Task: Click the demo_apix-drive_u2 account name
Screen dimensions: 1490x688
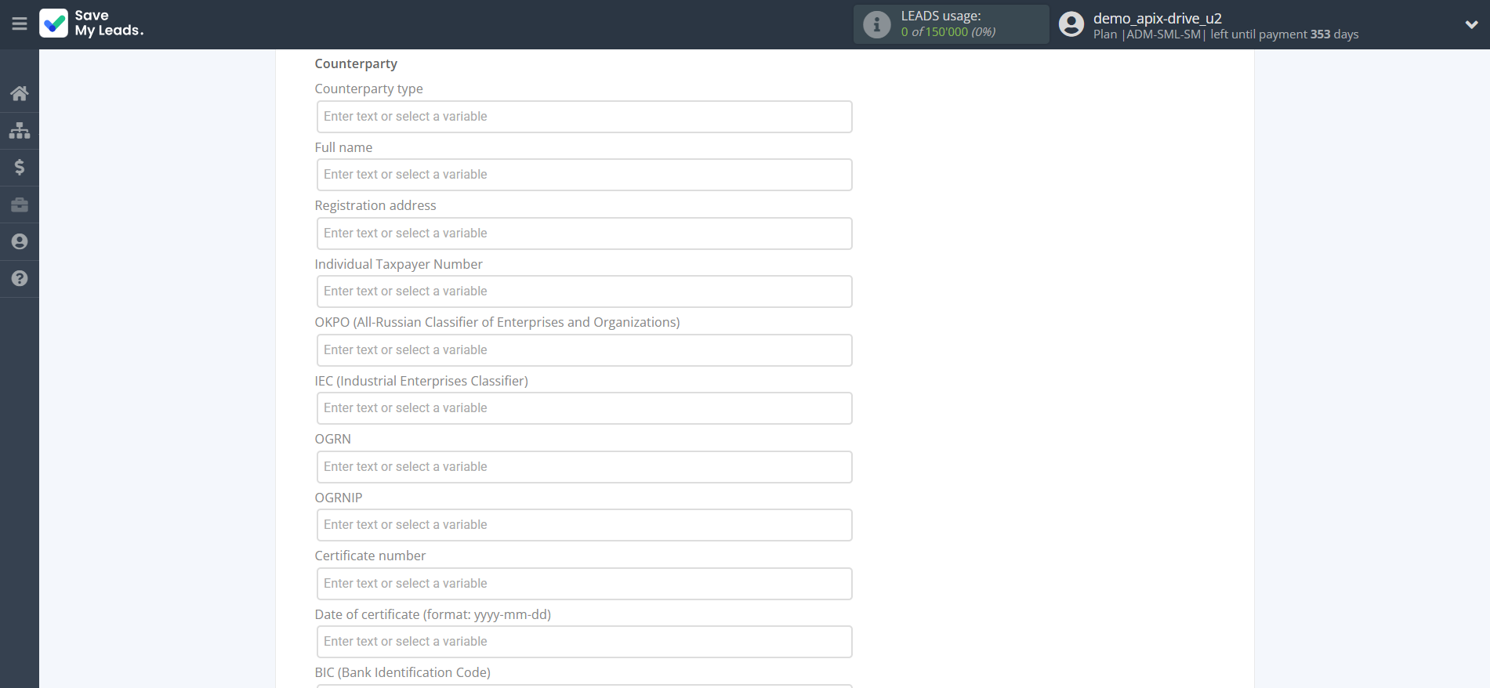Action: click(1157, 18)
